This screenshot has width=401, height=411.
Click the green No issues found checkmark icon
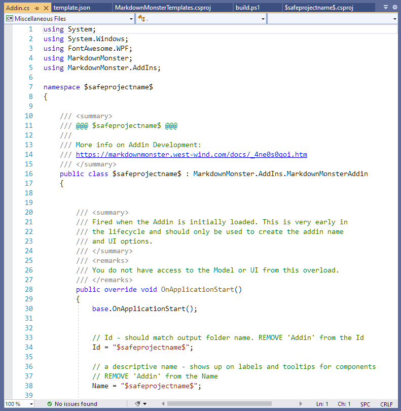pyautogui.click(x=49, y=404)
